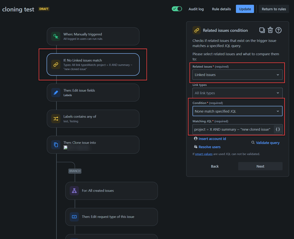Delete the condition with the trash icon
The height and width of the screenshot is (239, 294).
pos(270,30)
